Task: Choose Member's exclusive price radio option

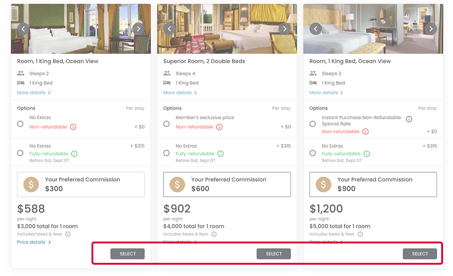Action: [x=167, y=124]
